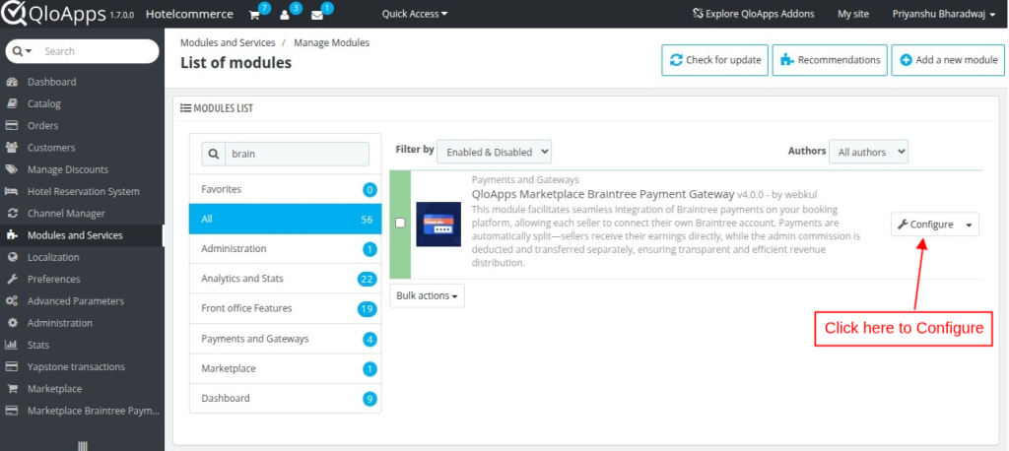Open Hotel Reservation System menu

click(x=83, y=191)
